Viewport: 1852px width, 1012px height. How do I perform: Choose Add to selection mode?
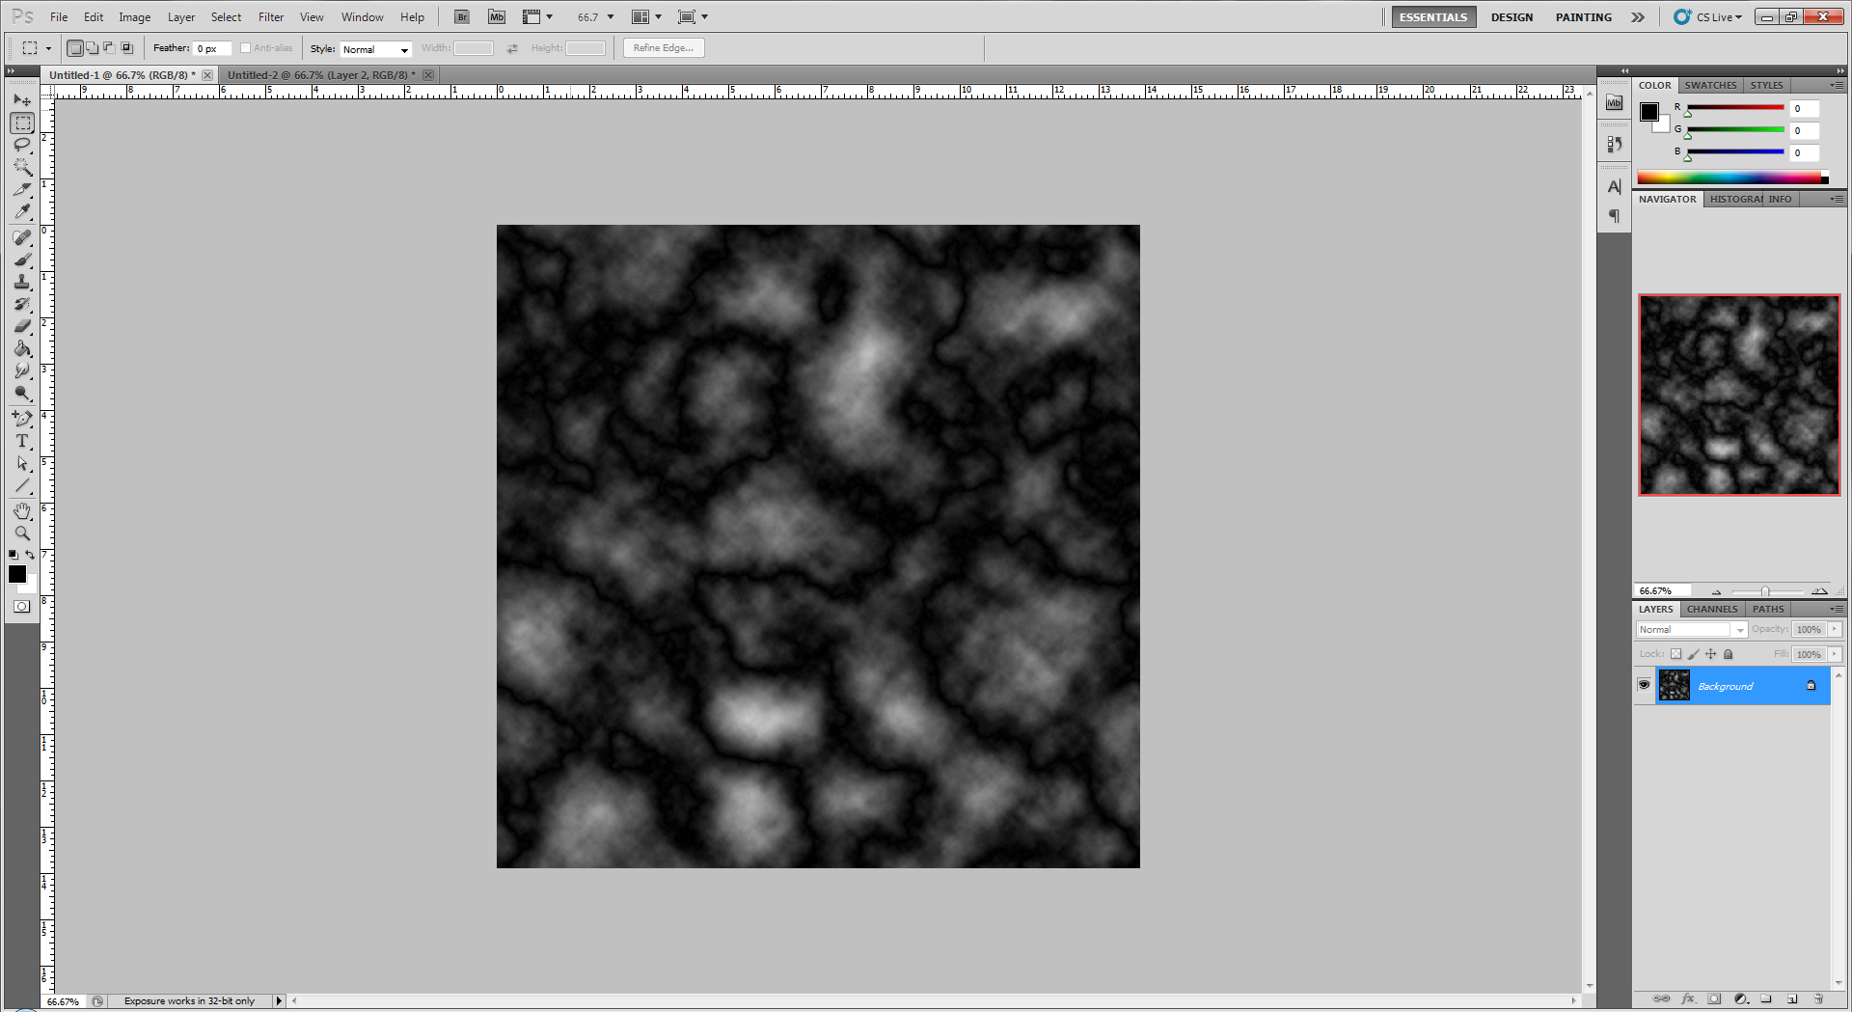click(x=92, y=48)
